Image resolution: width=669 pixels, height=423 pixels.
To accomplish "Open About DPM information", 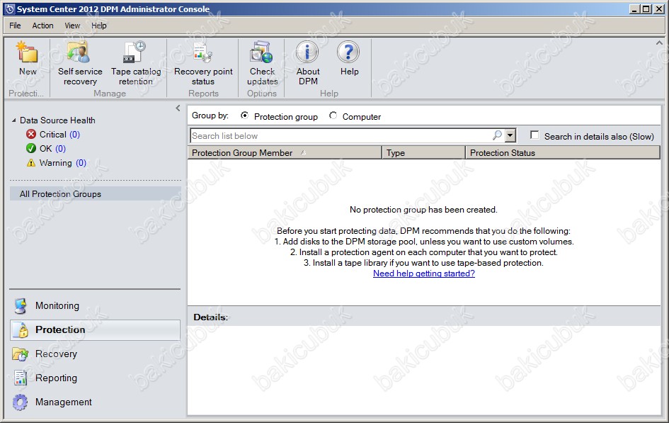I will pos(308,64).
